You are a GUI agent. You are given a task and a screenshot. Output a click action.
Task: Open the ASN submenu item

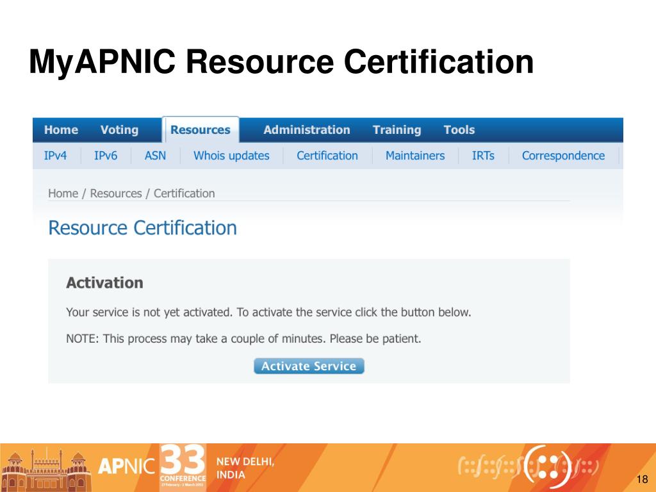pyautogui.click(x=155, y=156)
